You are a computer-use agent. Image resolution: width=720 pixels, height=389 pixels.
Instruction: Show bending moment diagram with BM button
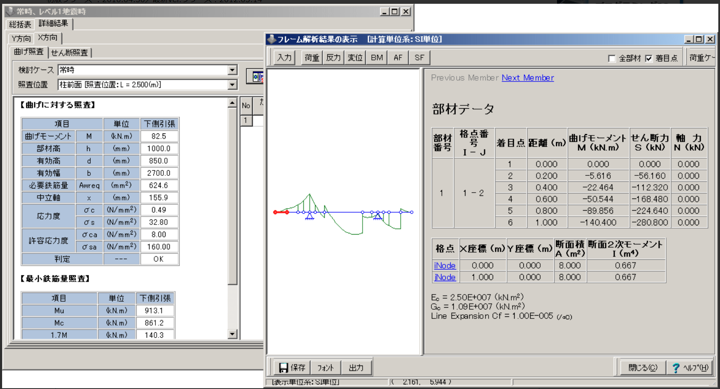(x=377, y=57)
